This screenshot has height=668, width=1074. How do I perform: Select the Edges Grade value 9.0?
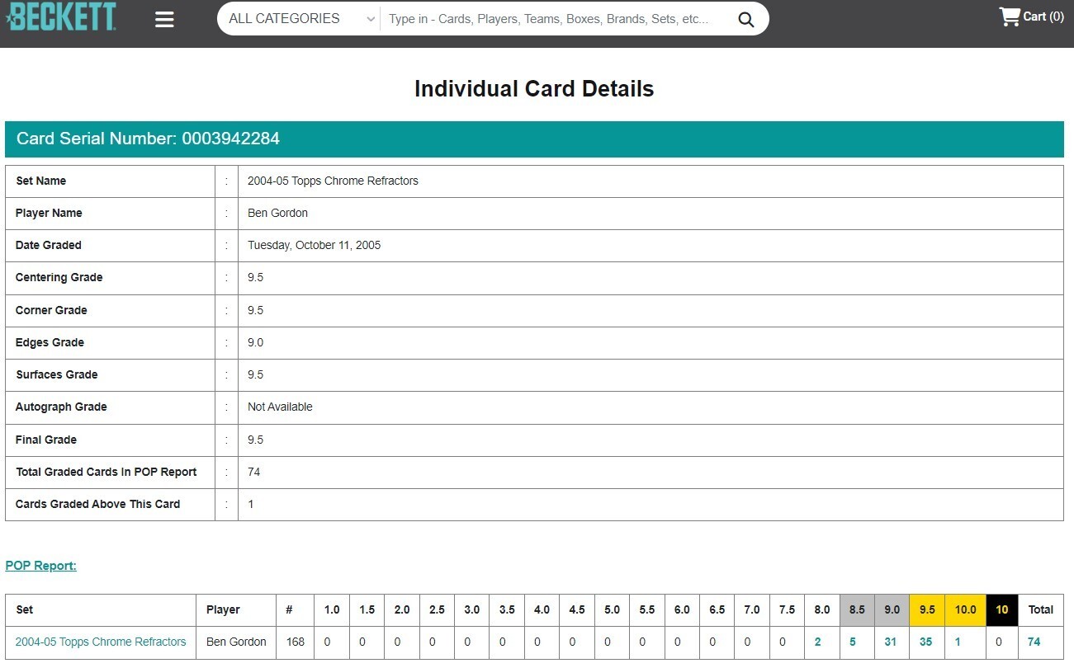(x=256, y=342)
